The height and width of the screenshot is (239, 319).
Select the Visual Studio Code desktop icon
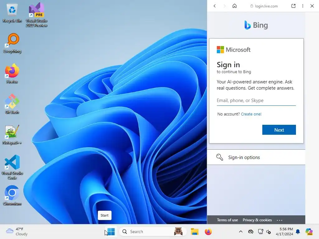pos(12,167)
